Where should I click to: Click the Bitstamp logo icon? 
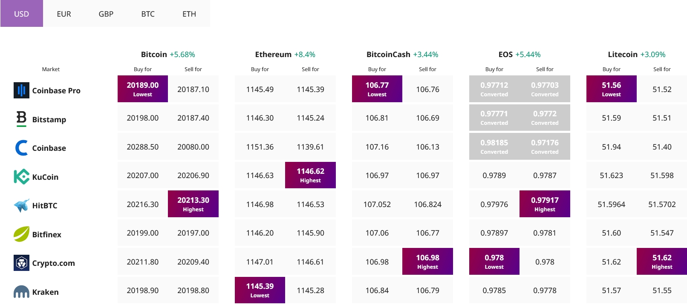coord(21,119)
